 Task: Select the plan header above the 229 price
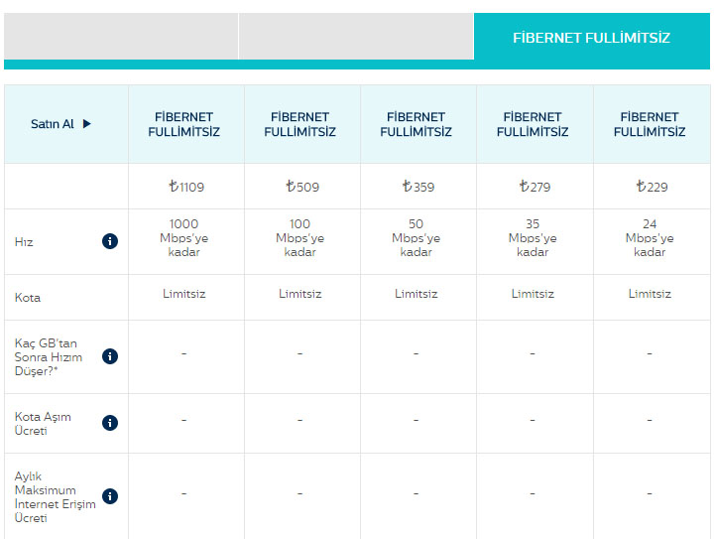click(650, 124)
